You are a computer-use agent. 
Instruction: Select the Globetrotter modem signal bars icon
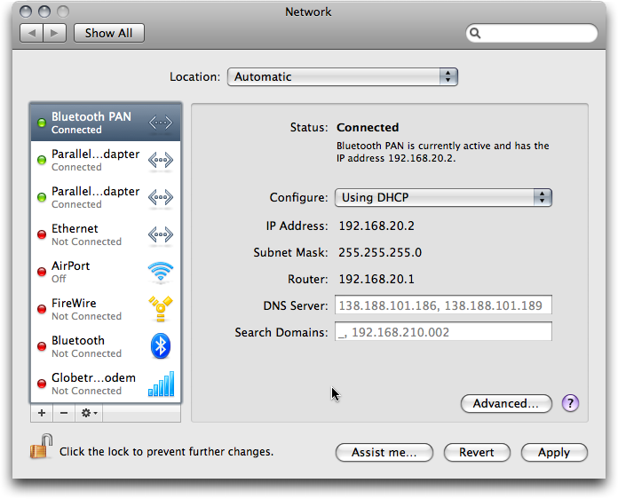tap(161, 384)
